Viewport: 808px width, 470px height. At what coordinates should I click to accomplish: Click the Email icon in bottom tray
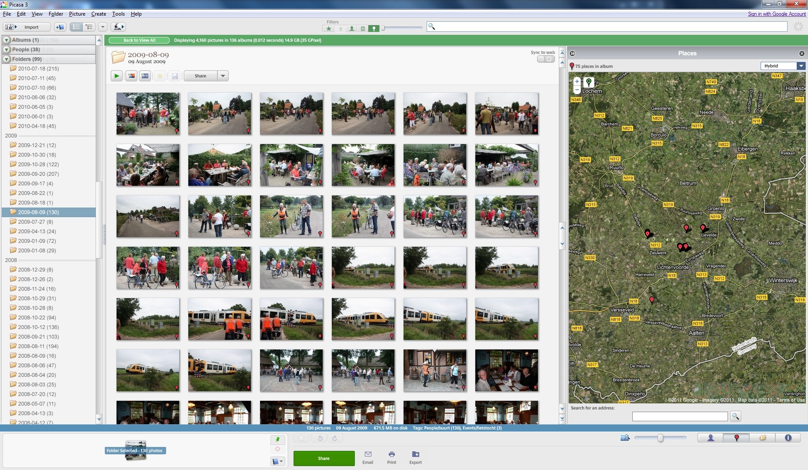point(367,457)
